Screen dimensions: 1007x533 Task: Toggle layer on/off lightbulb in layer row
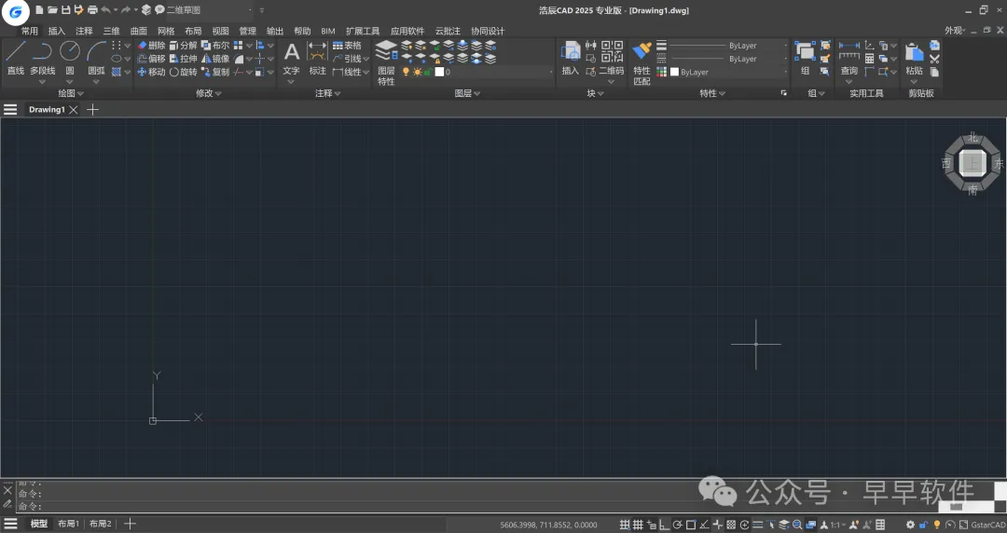[406, 72]
